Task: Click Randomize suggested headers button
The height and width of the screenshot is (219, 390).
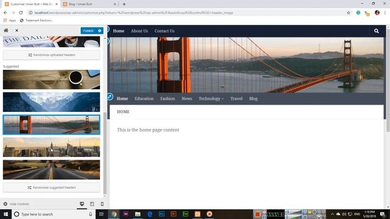Action: pos(51,187)
